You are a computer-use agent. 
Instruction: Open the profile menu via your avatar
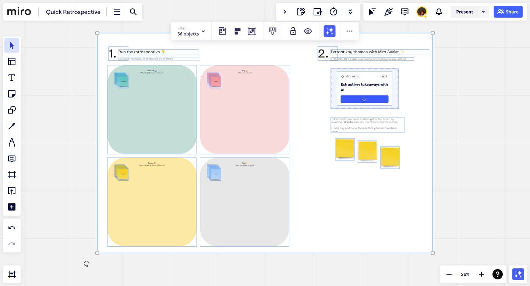tap(422, 12)
